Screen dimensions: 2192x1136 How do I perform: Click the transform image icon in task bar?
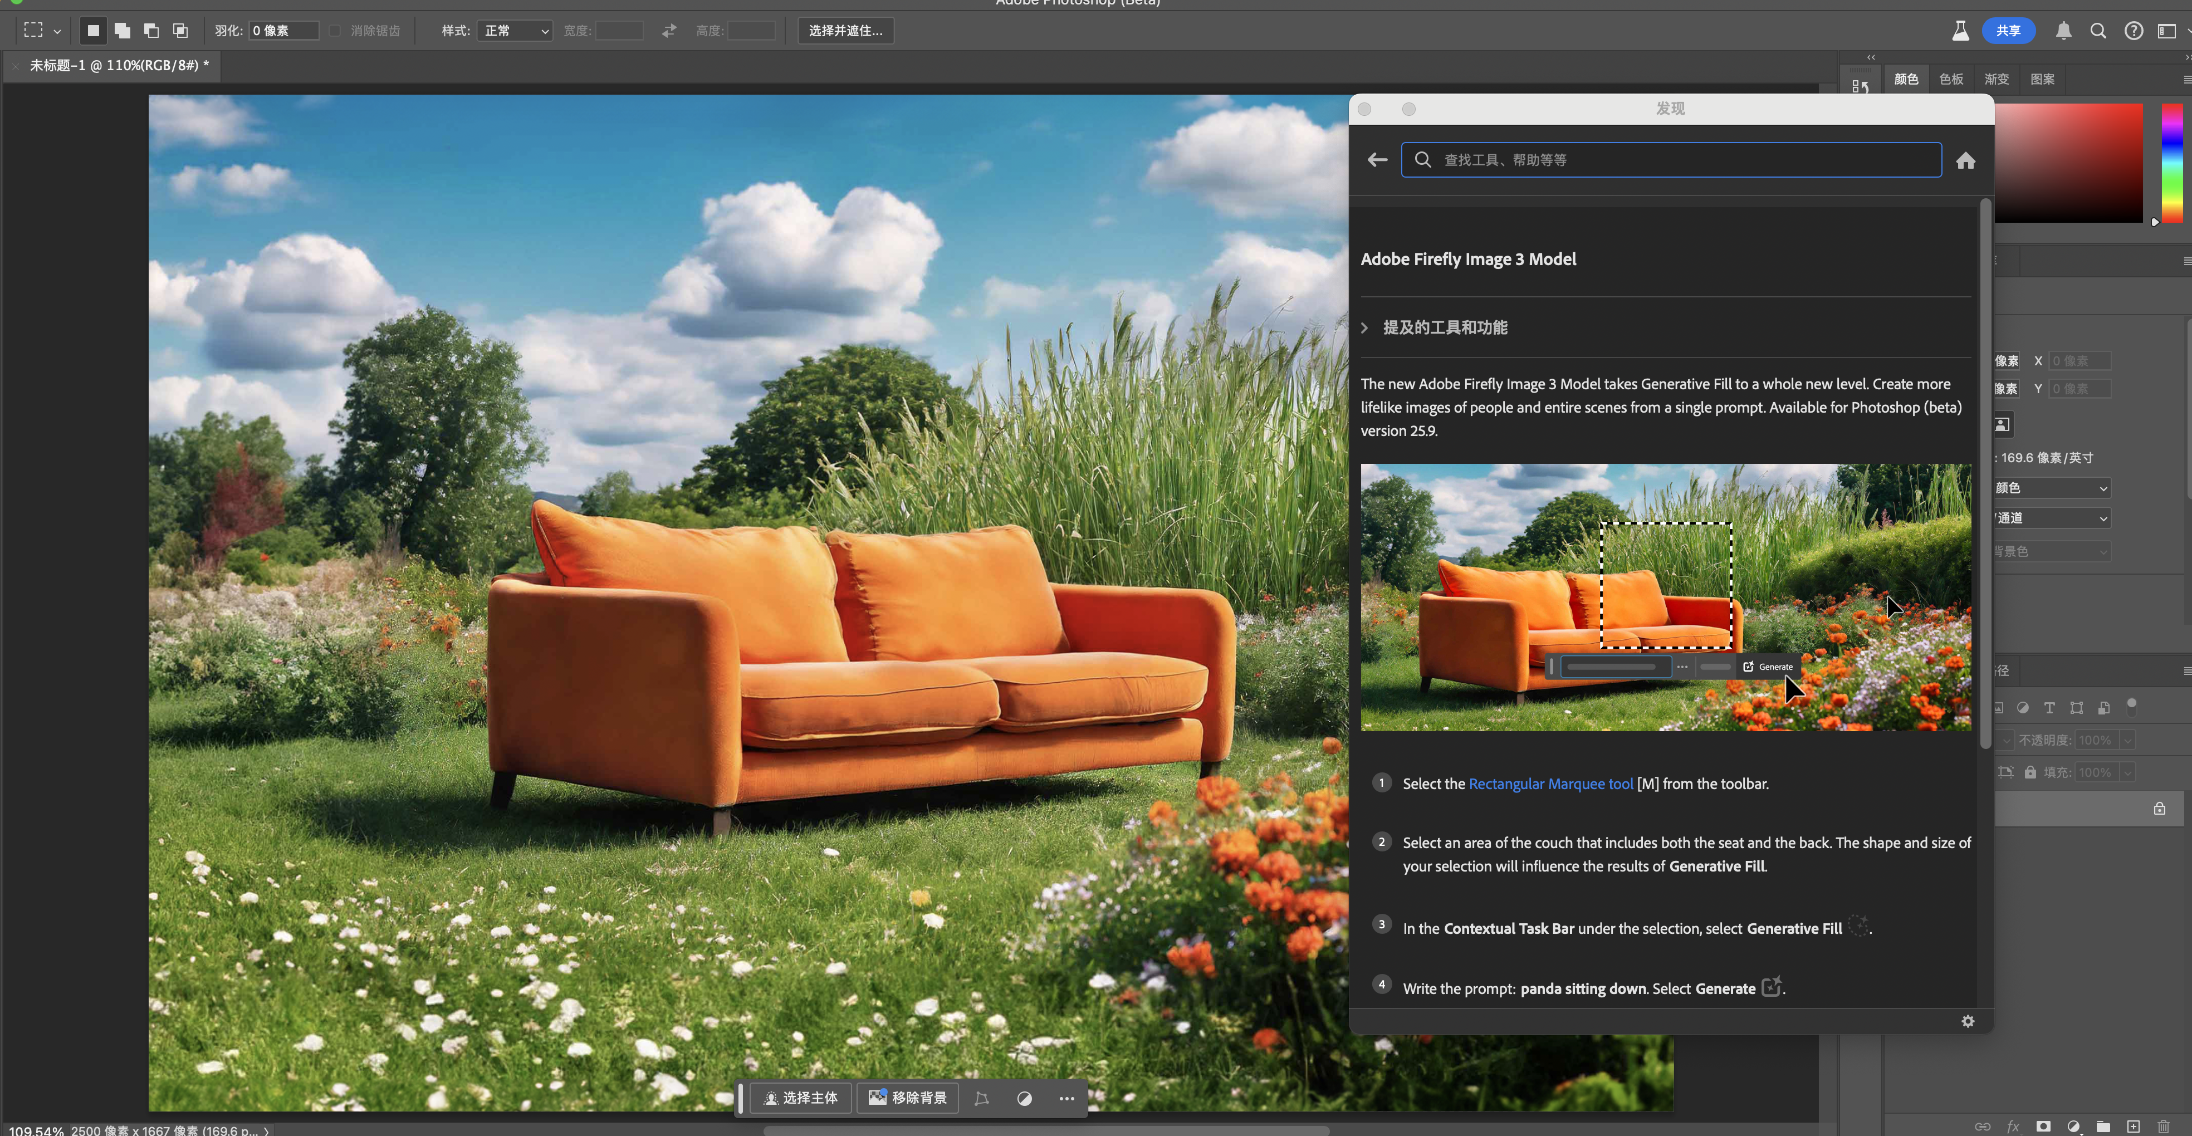pyautogui.click(x=982, y=1099)
